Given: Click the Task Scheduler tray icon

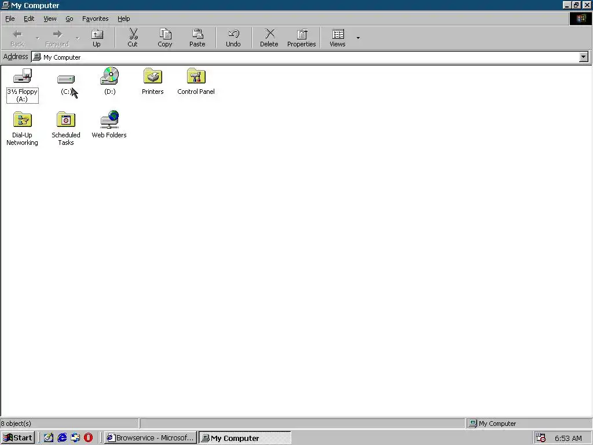Looking at the screenshot, I should (x=541, y=438).
